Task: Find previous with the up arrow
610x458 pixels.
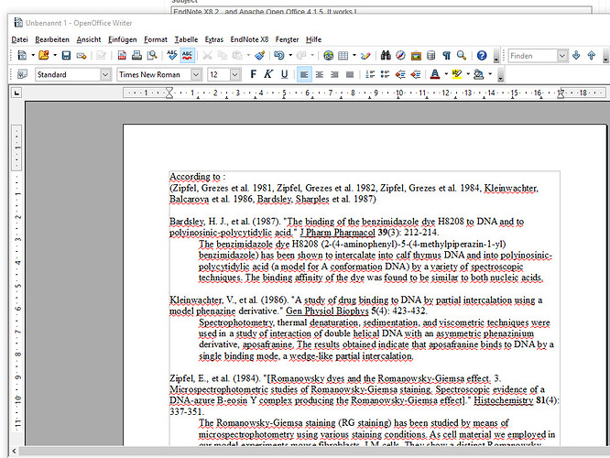Action: point(592,55)
